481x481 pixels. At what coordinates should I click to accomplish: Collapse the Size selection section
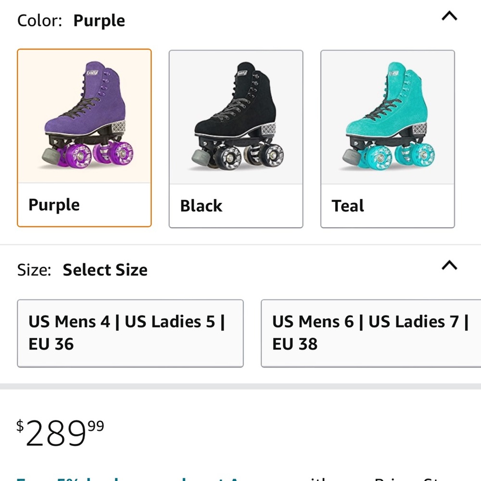pyautogui.click(x=449, y=265)
